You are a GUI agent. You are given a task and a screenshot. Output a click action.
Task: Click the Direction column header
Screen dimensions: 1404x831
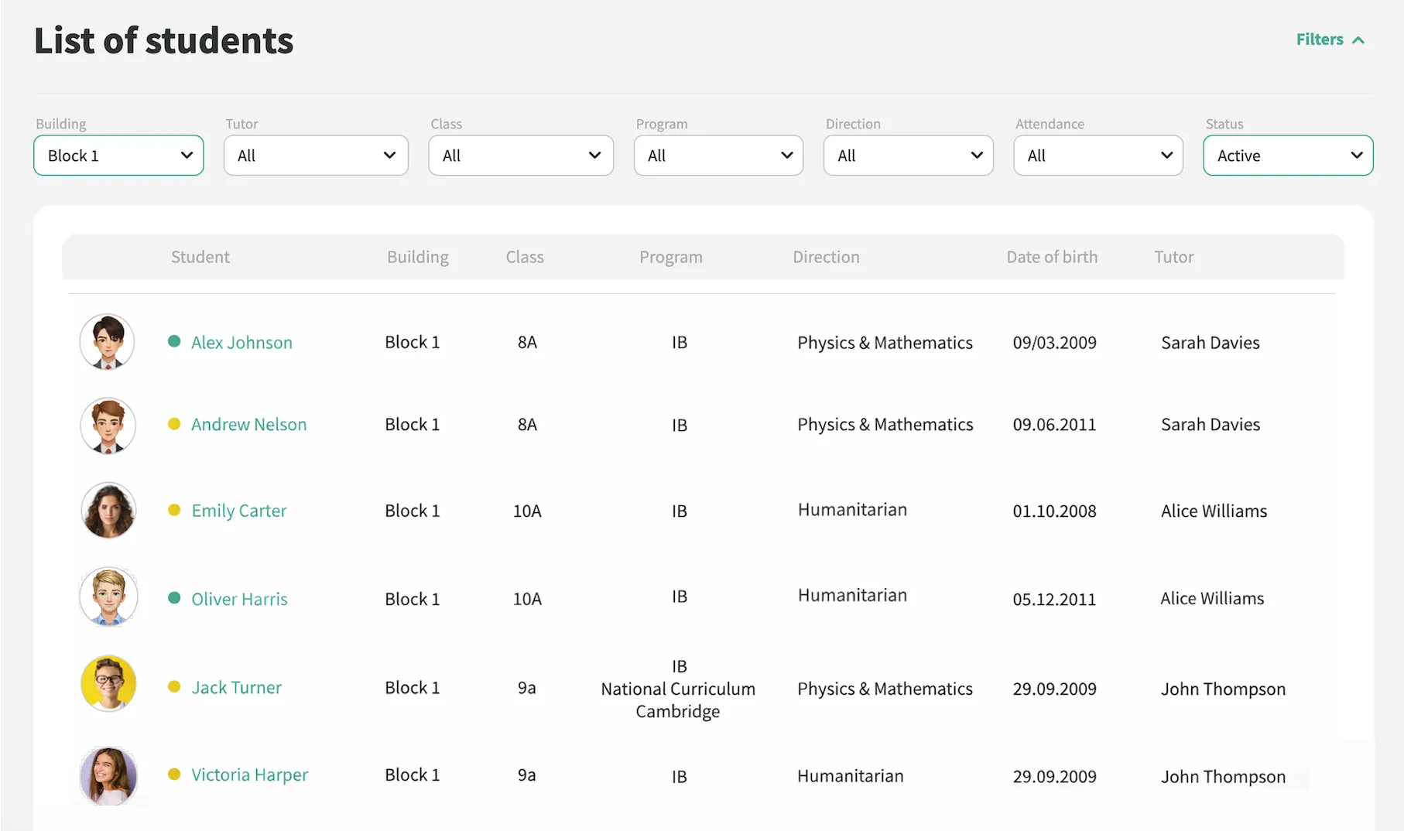826,257
